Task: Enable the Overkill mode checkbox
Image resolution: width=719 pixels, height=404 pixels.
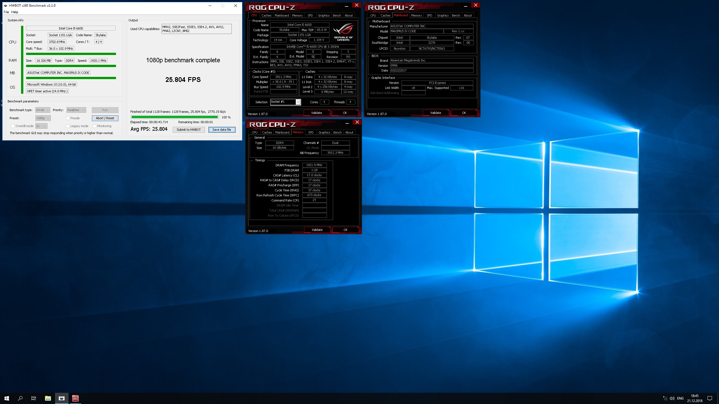Action: click(13, 126)
